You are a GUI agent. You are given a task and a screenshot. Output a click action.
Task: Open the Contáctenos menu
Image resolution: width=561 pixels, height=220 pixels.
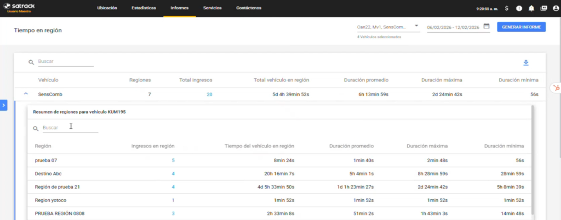249,8
